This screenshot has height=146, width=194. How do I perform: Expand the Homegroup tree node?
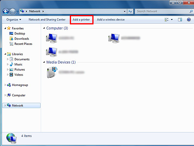5,85
